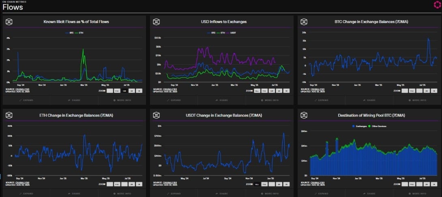Select 3M zoom on USD Inflows chart
The image size is (442, 197).
(279, 91)
